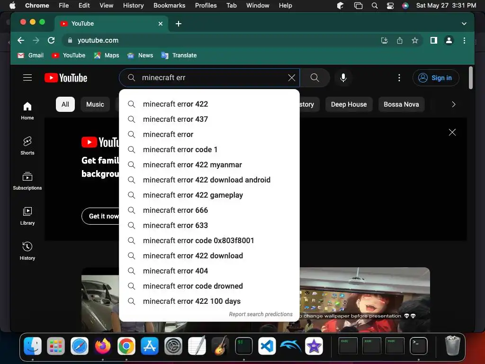Open the Profiles menu in menu bar
The image size is (485, 364).
(x=206, y=5)
